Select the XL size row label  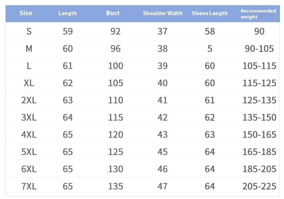(29, 83)
